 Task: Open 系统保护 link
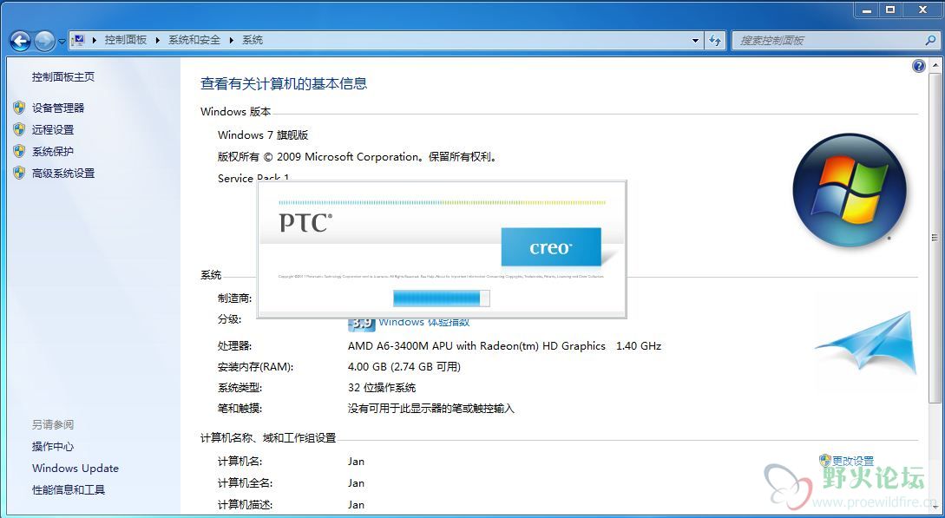click(x=53, y=151)
